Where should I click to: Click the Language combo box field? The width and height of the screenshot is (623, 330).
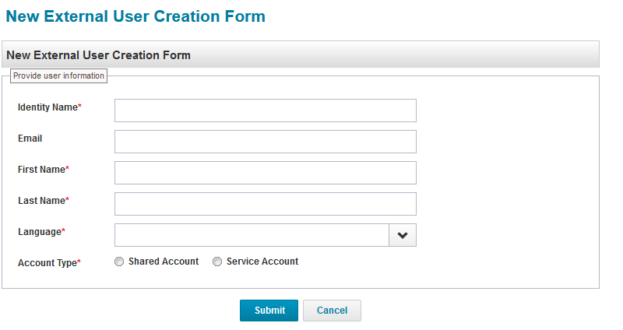click(x=252, y=235)
